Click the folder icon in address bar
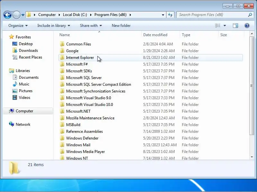 (29, 15)
